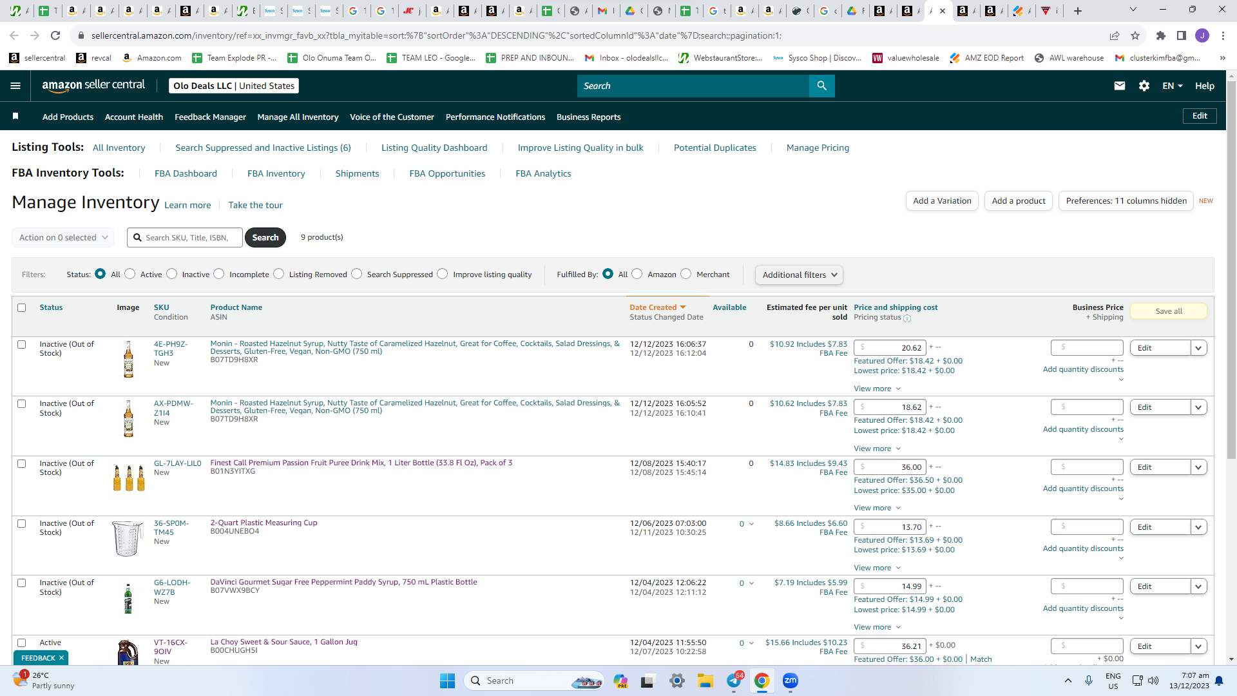The width and height of the screenshot is (1237, 696).
Task: Select the Active status radio filter
Action: click(130, 274)
